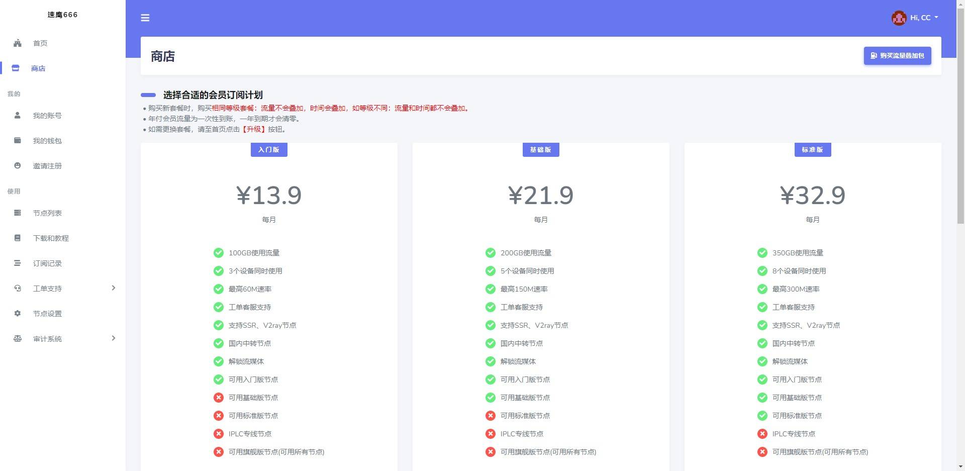Open 订阅记录 via the list icon

(18, 263)
